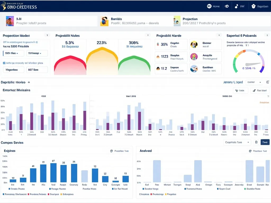The image size is (271, 203).
Task: Click the app logo in header
Action: tap(3, 6)
